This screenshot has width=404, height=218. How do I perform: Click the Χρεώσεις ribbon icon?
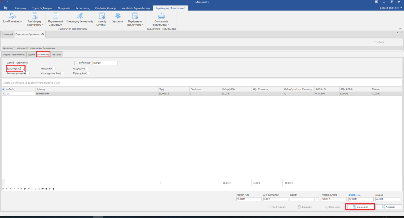[x=117, y=18]
